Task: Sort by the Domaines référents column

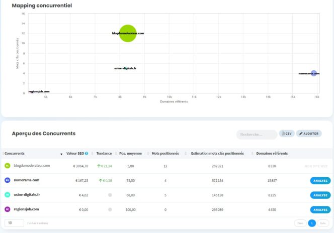Action: coord(272,153)
